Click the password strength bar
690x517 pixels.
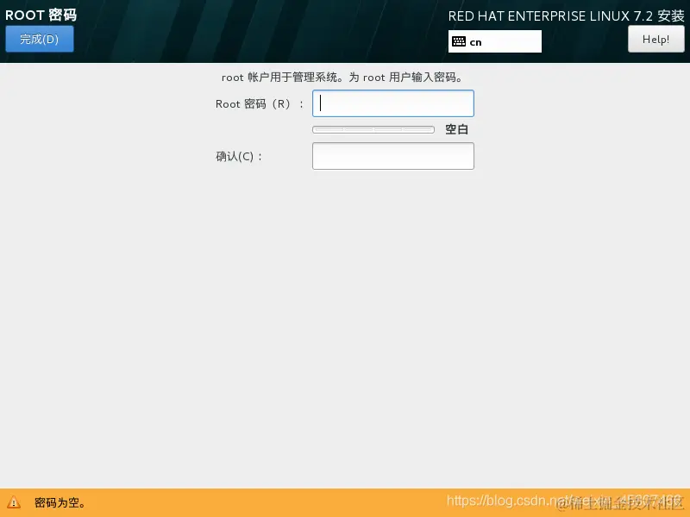373,130
